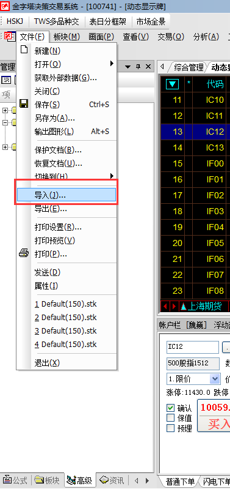Click the 市场全景 toolbar button
This screenshot has height=489, width=230.
pos(151,21)
